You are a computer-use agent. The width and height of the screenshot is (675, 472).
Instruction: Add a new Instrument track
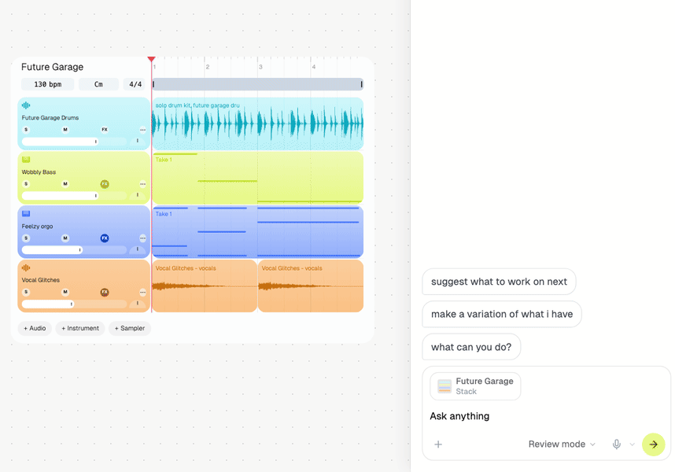point(80,328)
